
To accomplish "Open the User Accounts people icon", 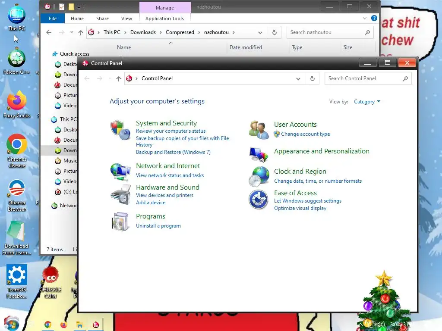I will [x=259, y=130].
